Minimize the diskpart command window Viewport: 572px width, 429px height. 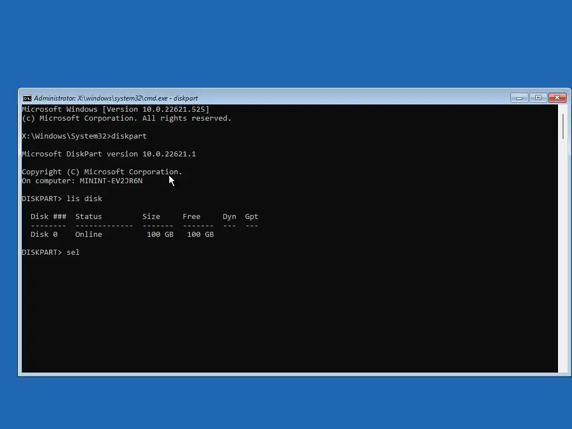tap(519, 98)
